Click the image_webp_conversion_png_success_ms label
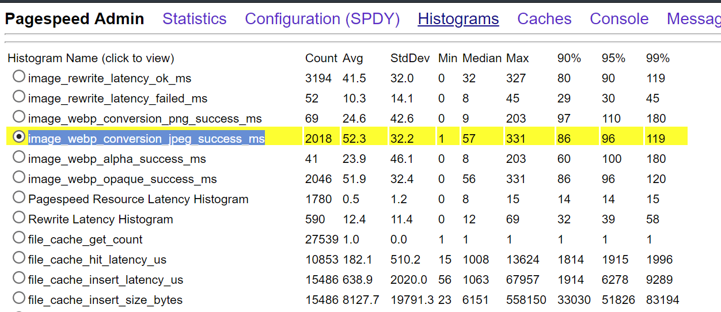This screenshot has height=312, width=721. coord(145,119)
